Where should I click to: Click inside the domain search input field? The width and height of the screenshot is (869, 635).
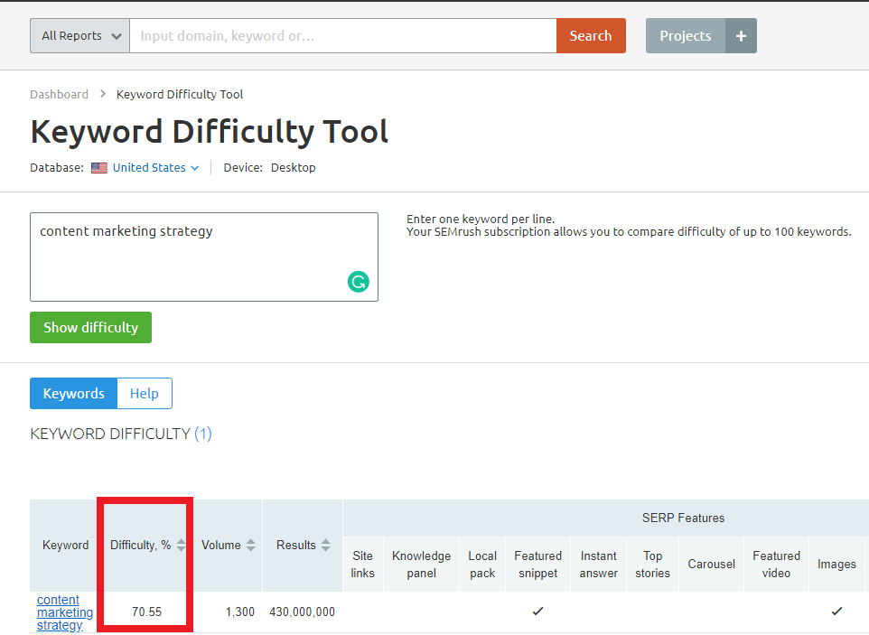343,35
